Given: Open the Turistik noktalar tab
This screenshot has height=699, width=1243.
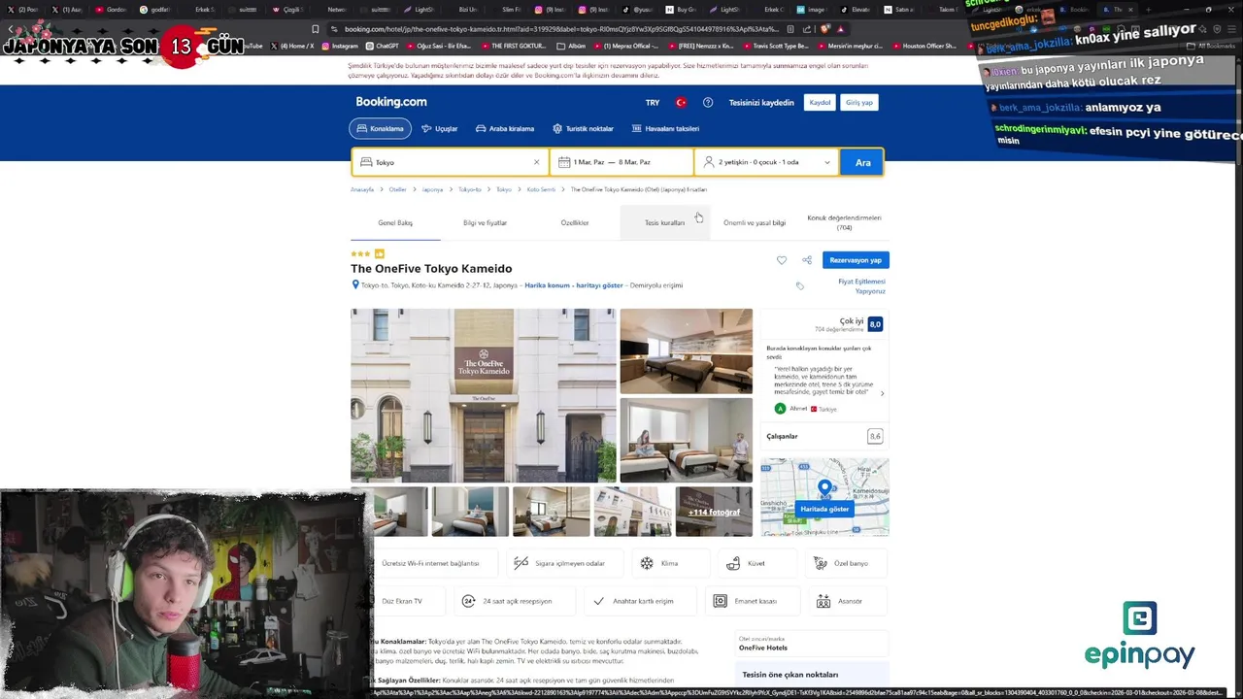Looking at the screenshot, I should point(583,128).
